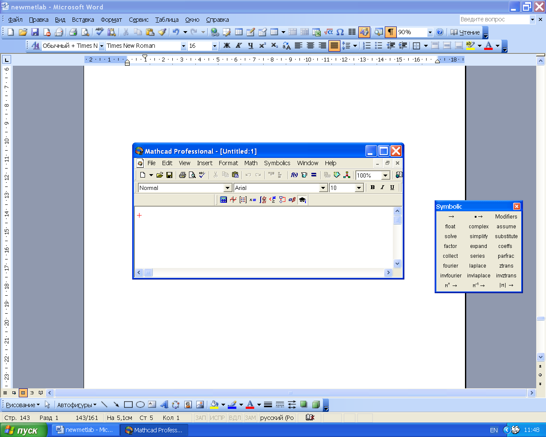
Task: Insert a symbol with the Omega icon
Action: pos(340,32)
